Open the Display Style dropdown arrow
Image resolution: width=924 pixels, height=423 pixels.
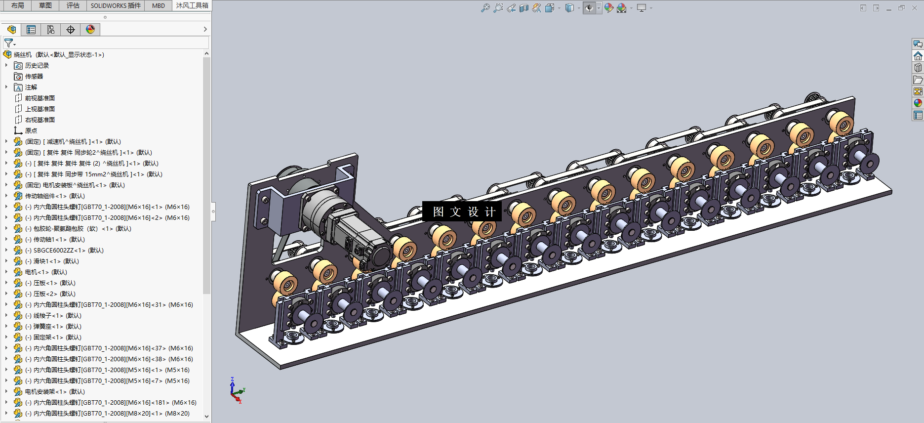579,8
